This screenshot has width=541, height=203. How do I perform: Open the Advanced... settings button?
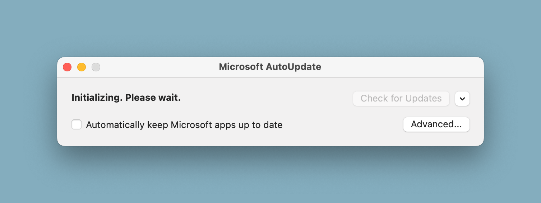pyautogui.click(x=436, y=124)
